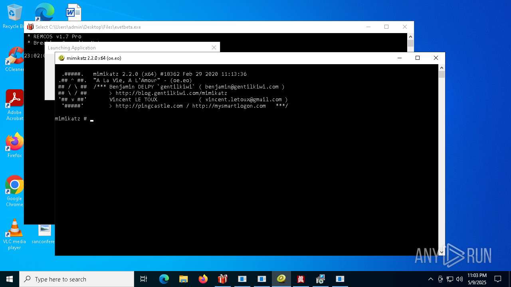511x287 pixels.
Task: Click the REMCOS v1.7 Pro text line
Action: [x=54, y=36]
